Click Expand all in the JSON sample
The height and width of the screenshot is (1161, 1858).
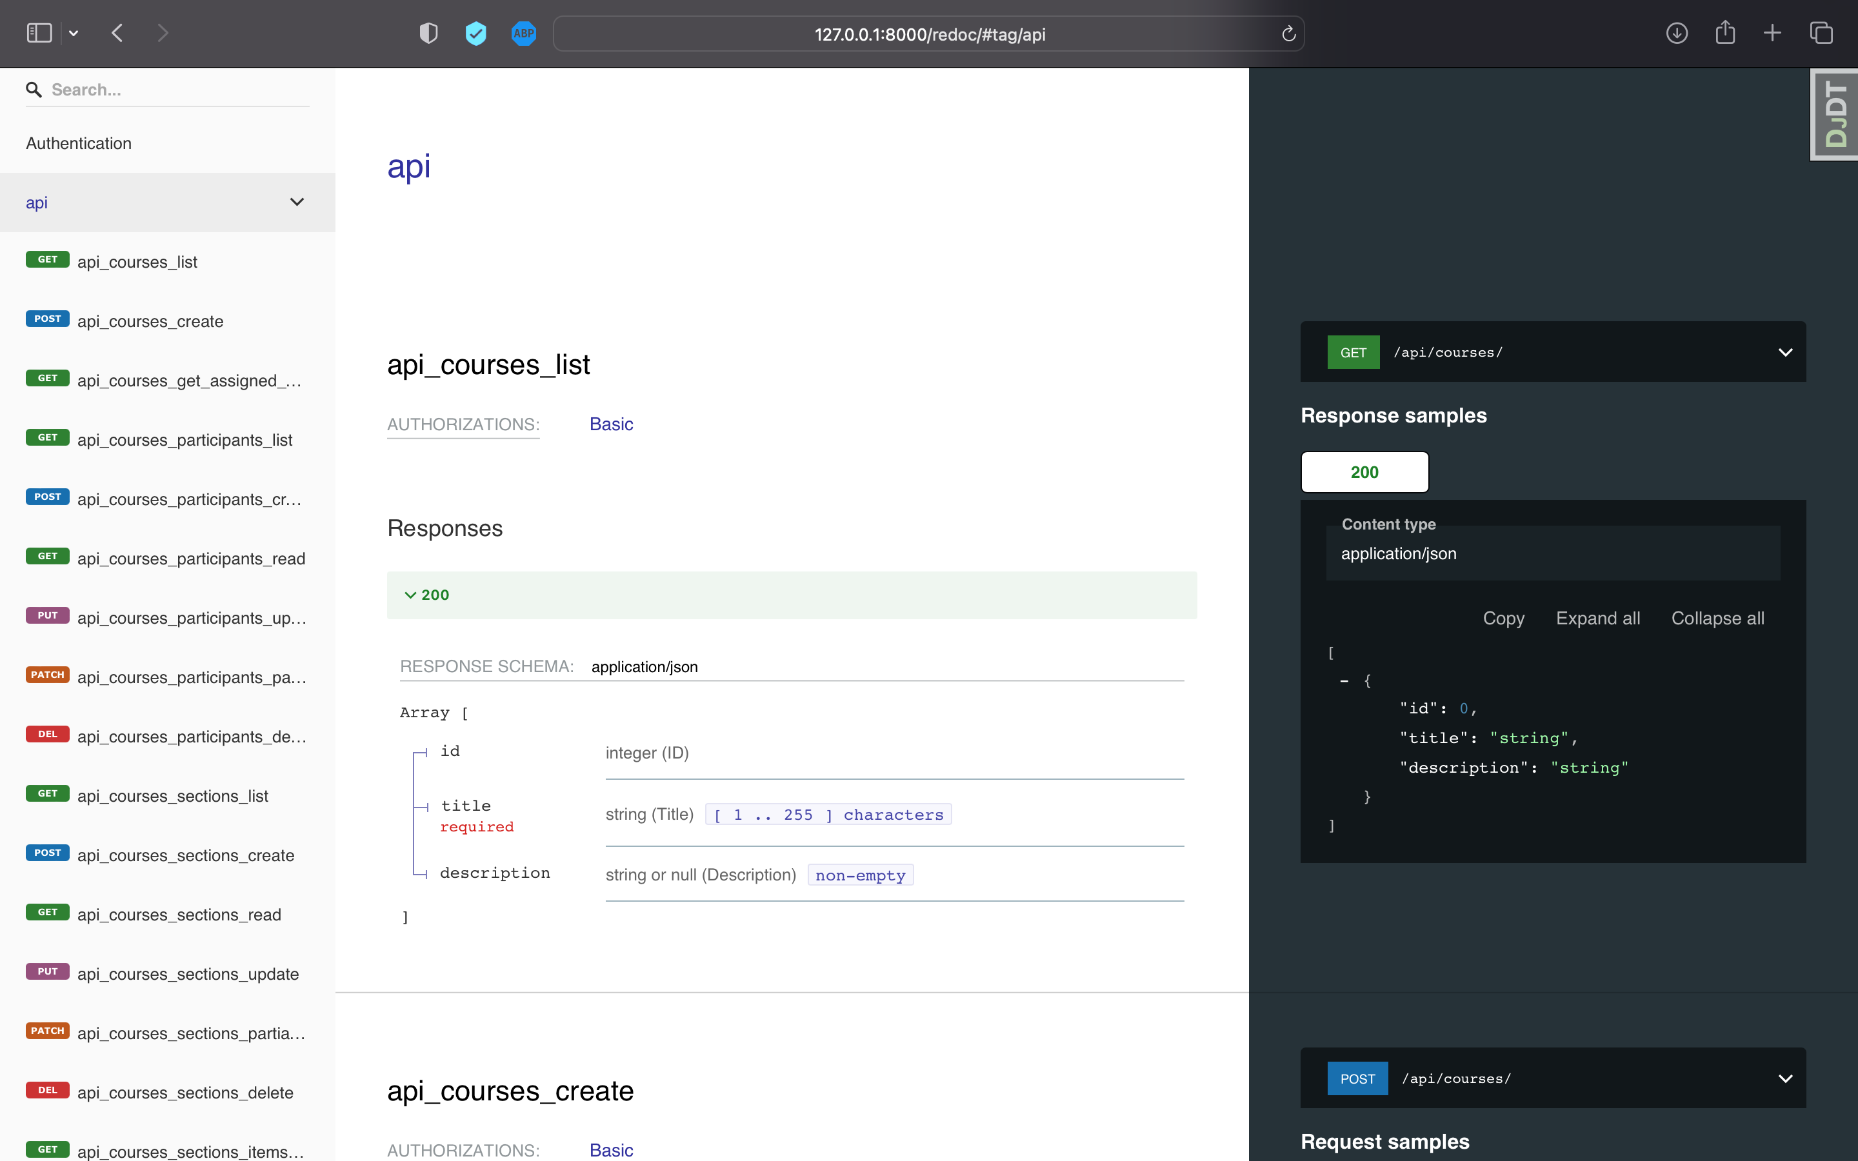1598,618
